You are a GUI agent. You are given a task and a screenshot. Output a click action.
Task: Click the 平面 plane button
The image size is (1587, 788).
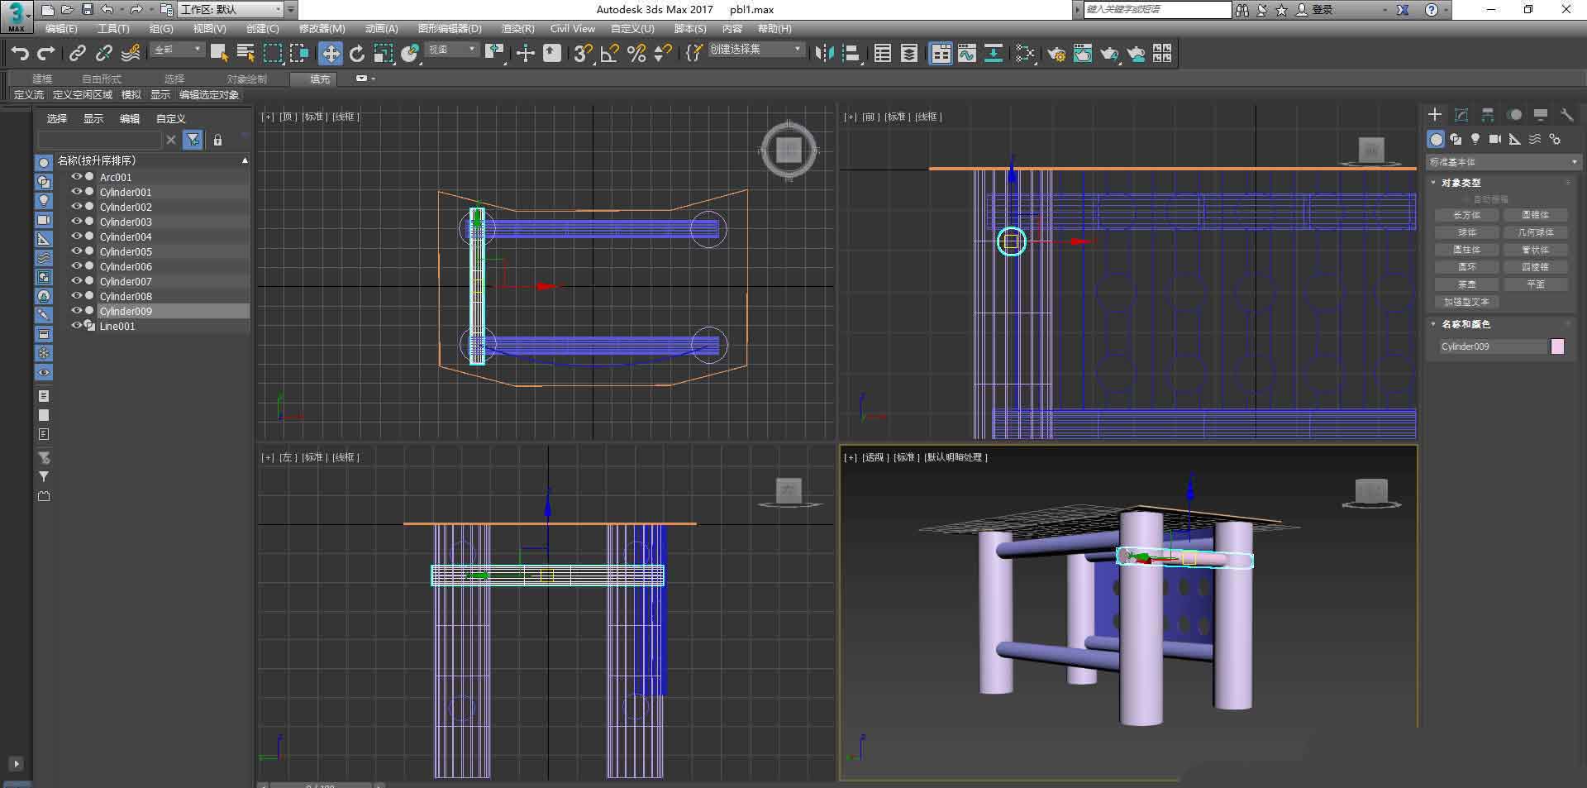tap(1536, 284)
